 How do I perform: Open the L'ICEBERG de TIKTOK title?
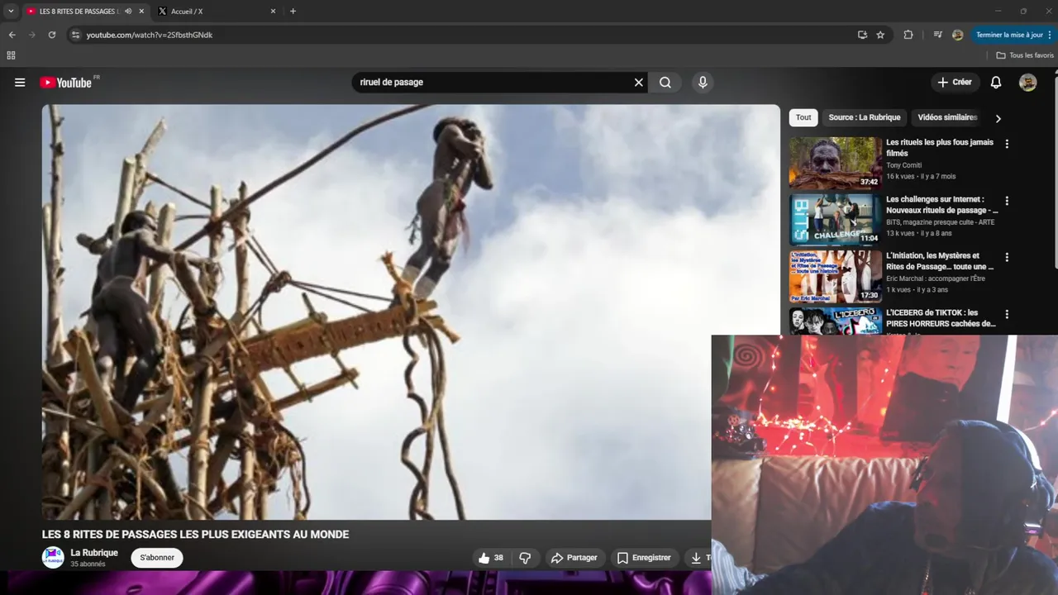click(941, 318)
